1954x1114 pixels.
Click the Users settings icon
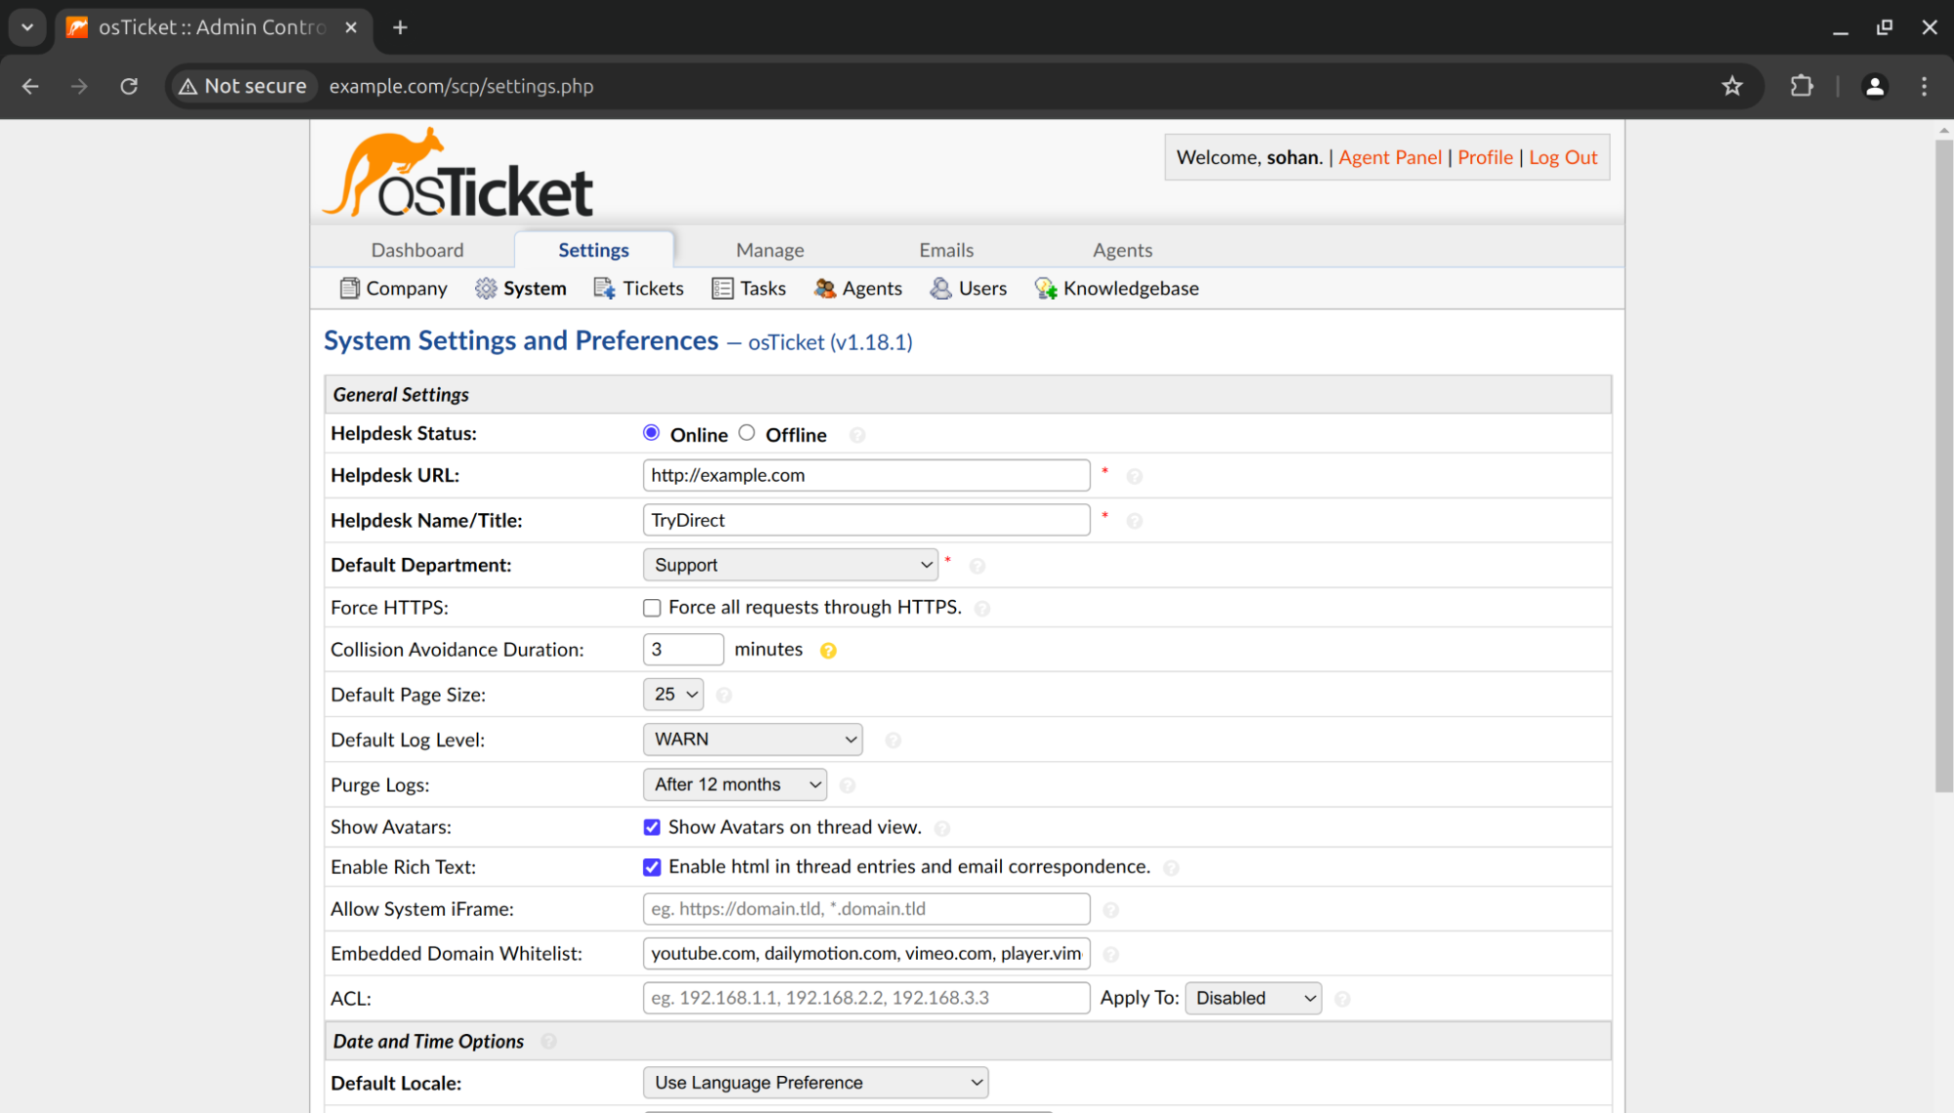pos(940,287)
